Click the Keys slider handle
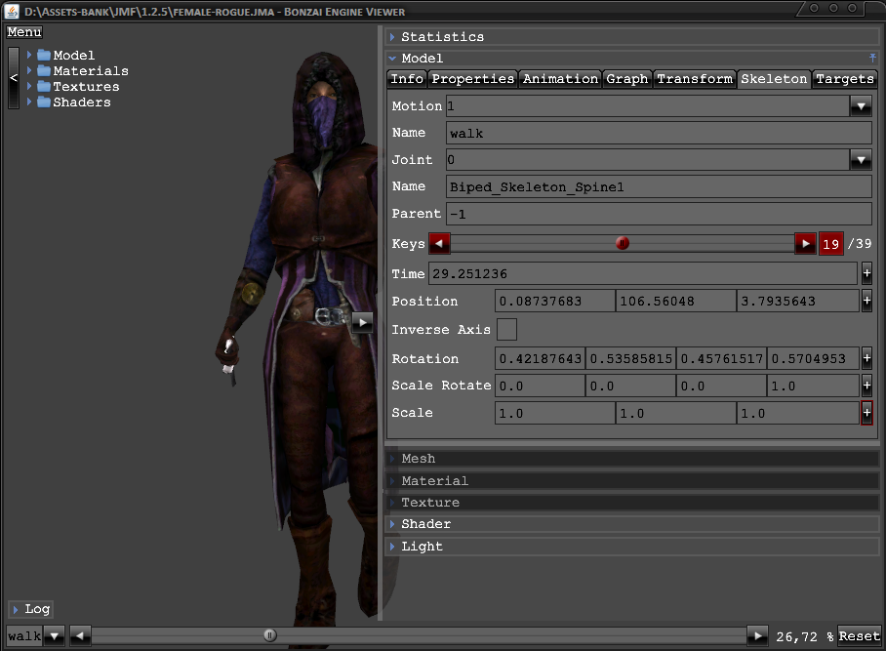 point(623,244)
